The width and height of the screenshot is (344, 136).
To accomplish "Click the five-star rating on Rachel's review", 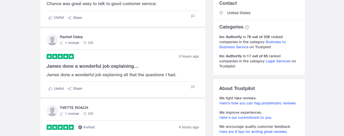I will pos(60,56).
